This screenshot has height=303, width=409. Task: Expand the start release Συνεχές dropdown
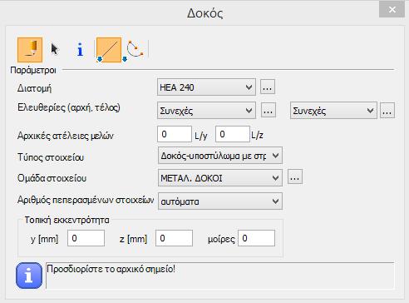click(x=206, y=111)
